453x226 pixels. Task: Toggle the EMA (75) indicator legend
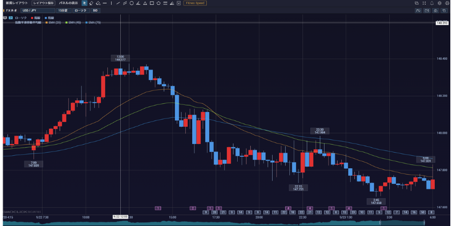click(x=94, y=22)
